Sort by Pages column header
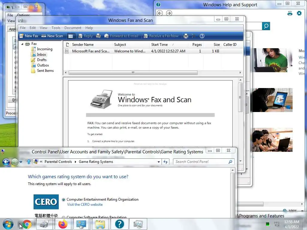 pyautogui.click(x=196, y=45)
